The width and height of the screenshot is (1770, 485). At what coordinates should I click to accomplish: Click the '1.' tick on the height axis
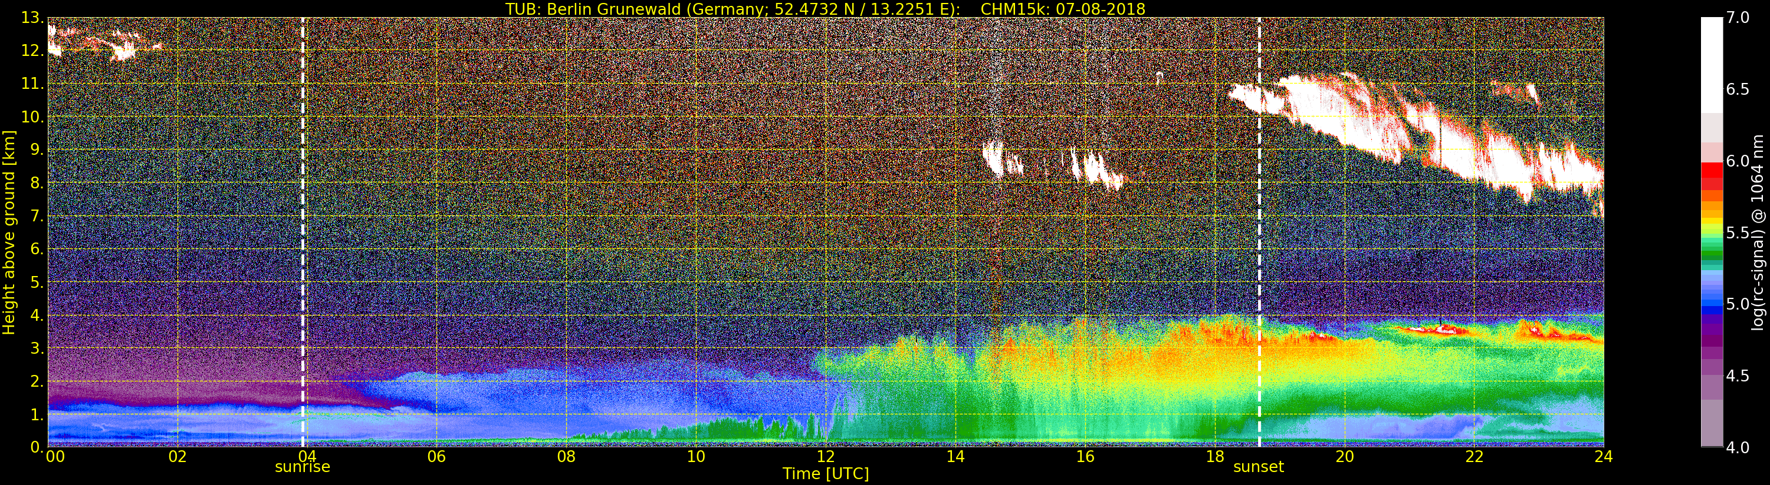pyautogui.click(x=37, y=414)
